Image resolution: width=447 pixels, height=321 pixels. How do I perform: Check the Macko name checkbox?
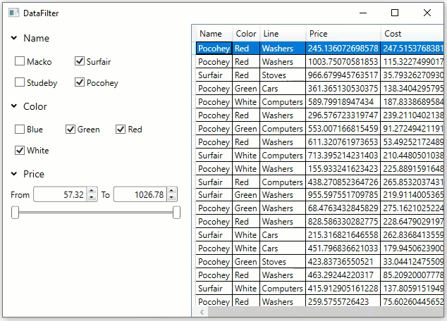[20, 62]
